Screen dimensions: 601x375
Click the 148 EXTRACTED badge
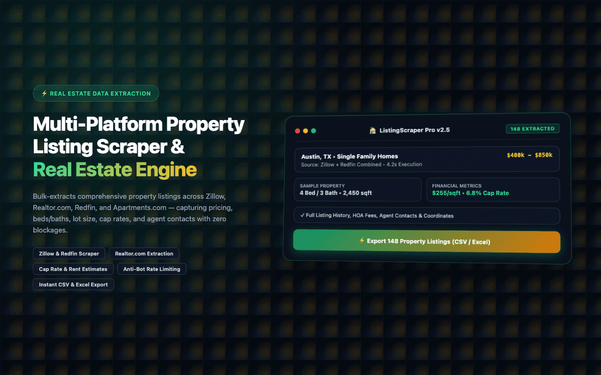click(x=532, y=129)
